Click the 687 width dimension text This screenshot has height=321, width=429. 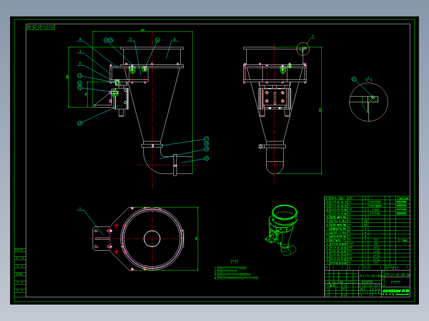143,30
